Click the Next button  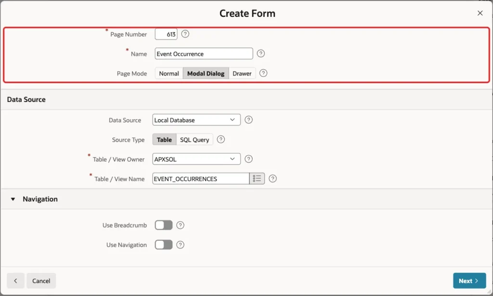tap(469, 281)
